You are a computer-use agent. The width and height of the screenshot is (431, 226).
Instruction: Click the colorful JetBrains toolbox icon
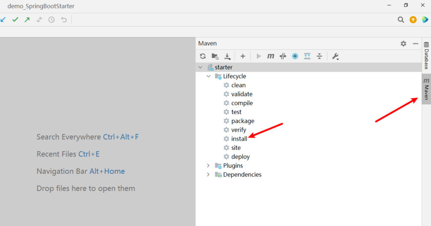click(x=425, y=19)
